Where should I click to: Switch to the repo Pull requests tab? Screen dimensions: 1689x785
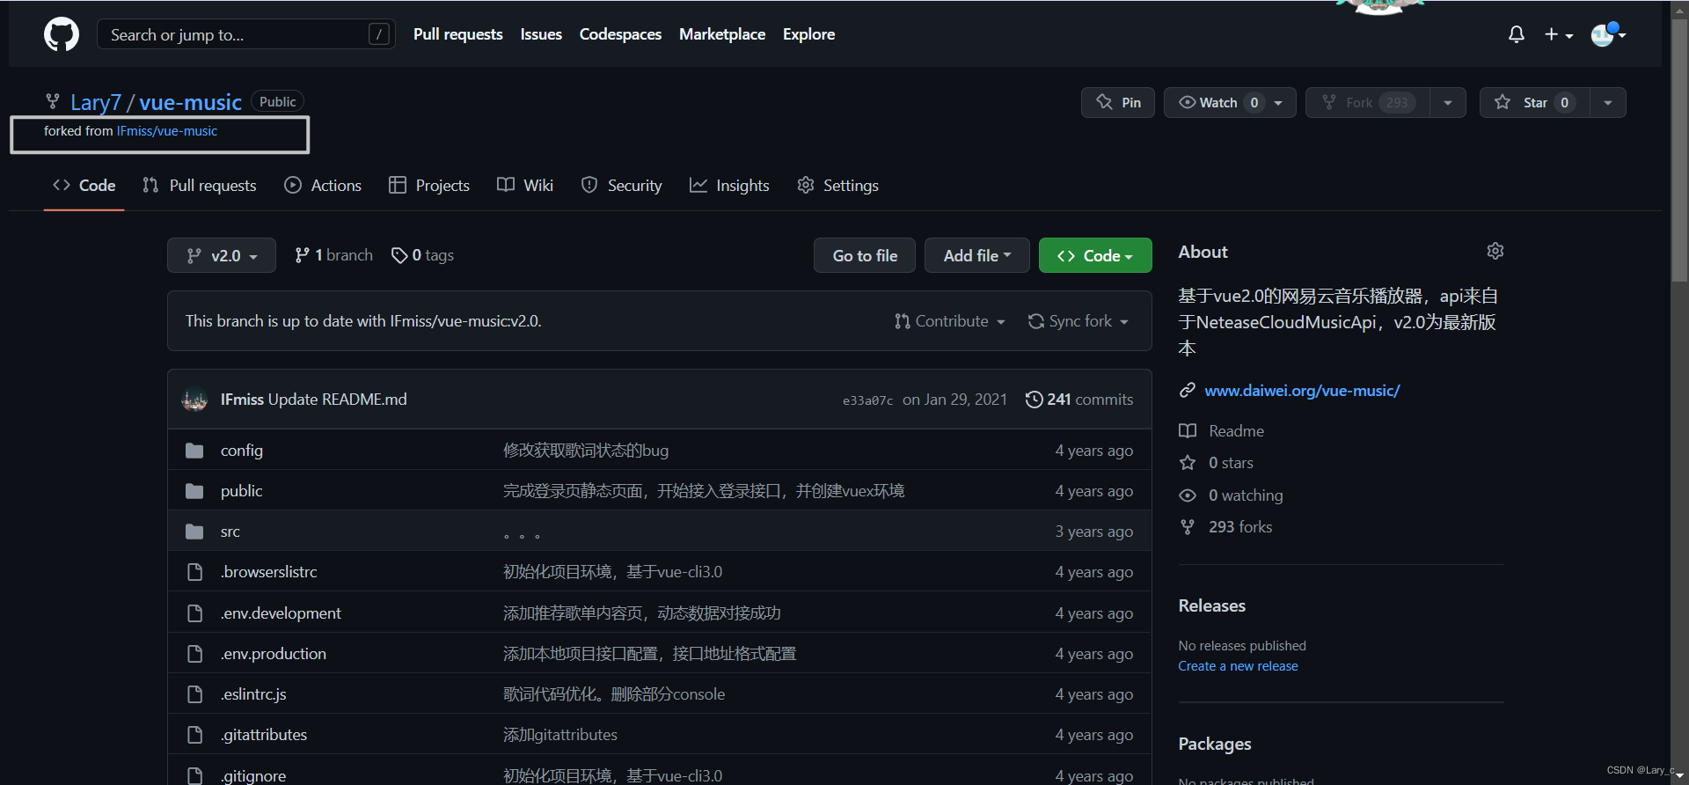[x=200, y=186]
